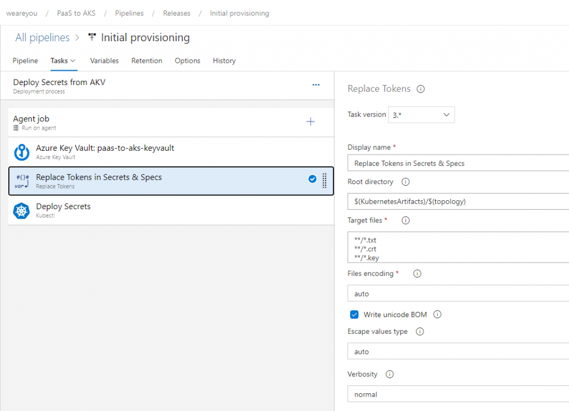Screen dimensions: 569x411
Task: Go to the Retention tab
Action: tap(147, 61)
